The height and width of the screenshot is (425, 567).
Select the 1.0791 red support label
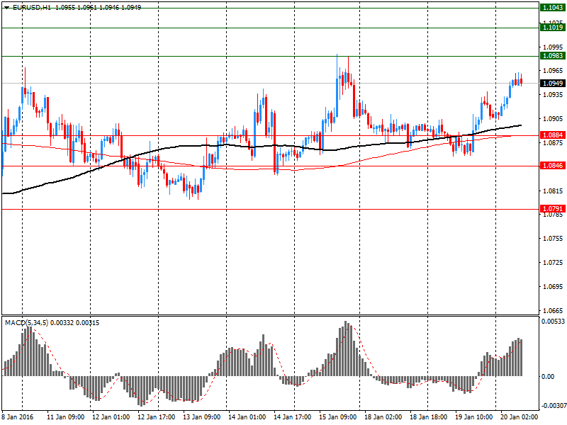(553, 208)
